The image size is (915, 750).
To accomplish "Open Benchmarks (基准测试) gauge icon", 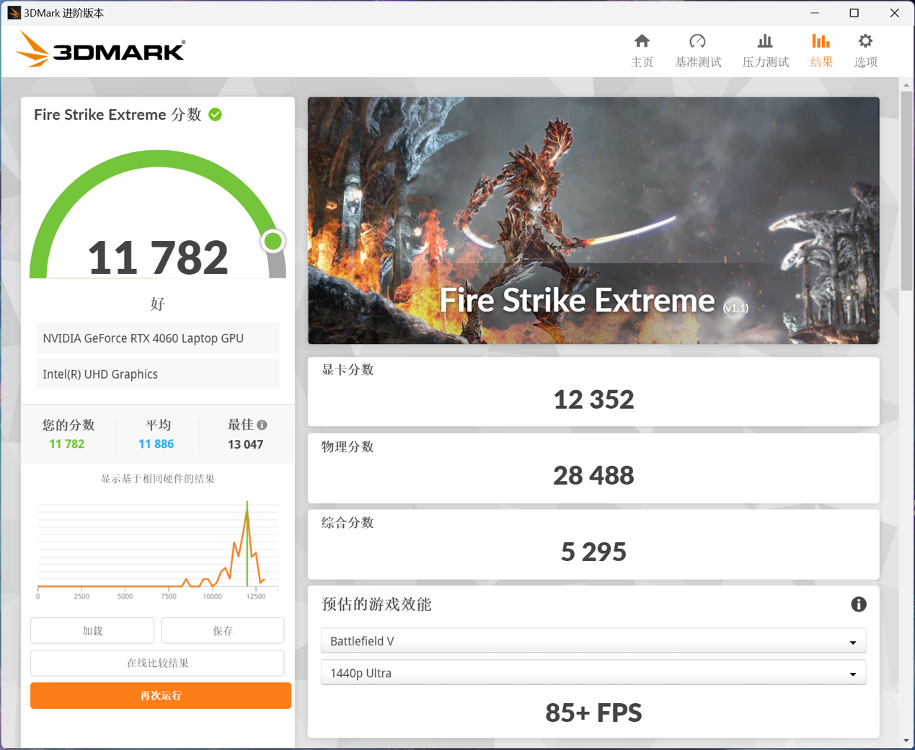I will 697,42.
